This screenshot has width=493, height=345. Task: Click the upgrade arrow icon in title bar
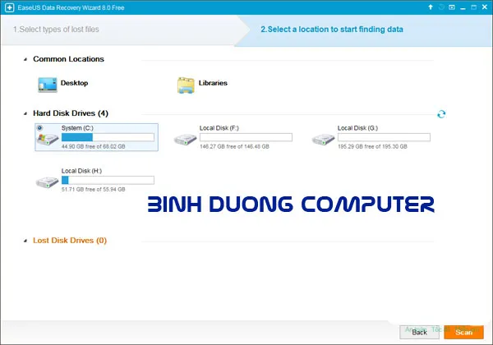pos(431,7)
